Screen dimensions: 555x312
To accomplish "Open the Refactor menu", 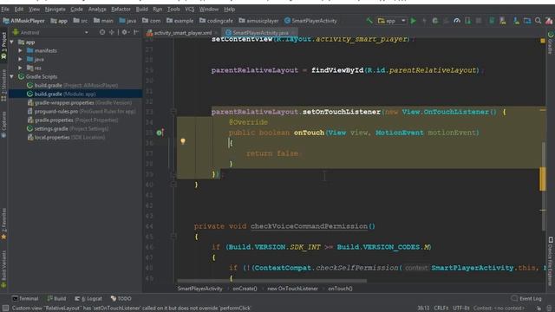I will (x=121, y=10).
